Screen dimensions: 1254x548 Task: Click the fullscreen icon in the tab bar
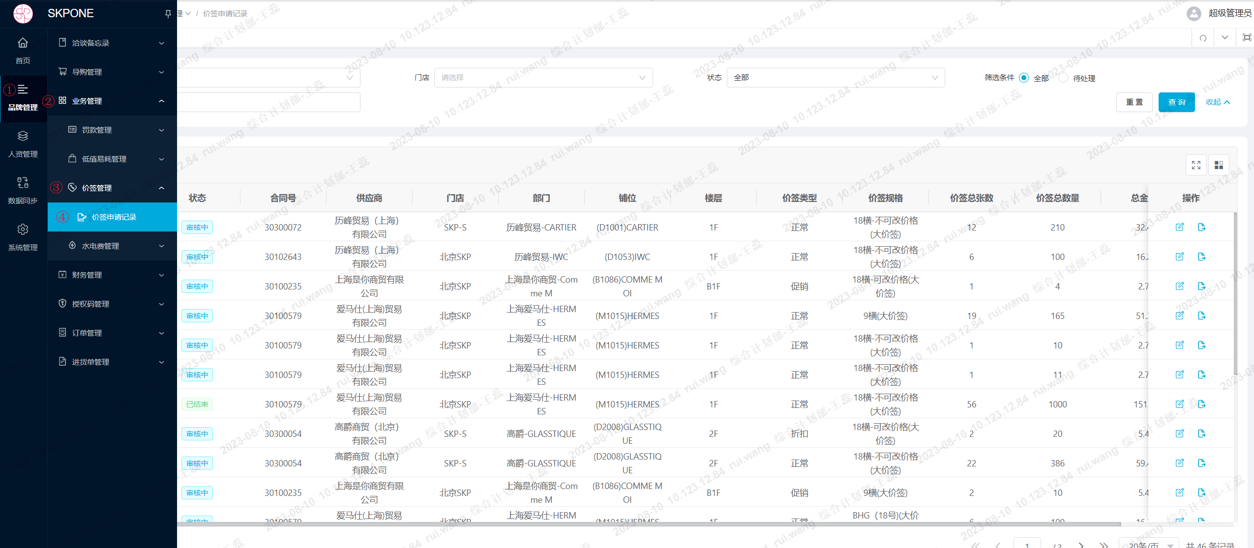coord(1247,38)
